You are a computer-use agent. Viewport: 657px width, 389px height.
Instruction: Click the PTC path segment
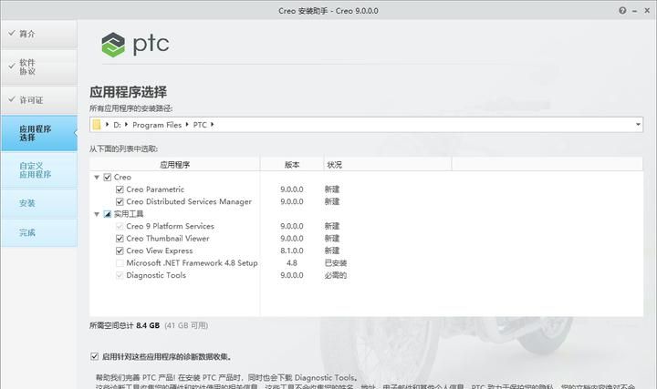point(200,125)
